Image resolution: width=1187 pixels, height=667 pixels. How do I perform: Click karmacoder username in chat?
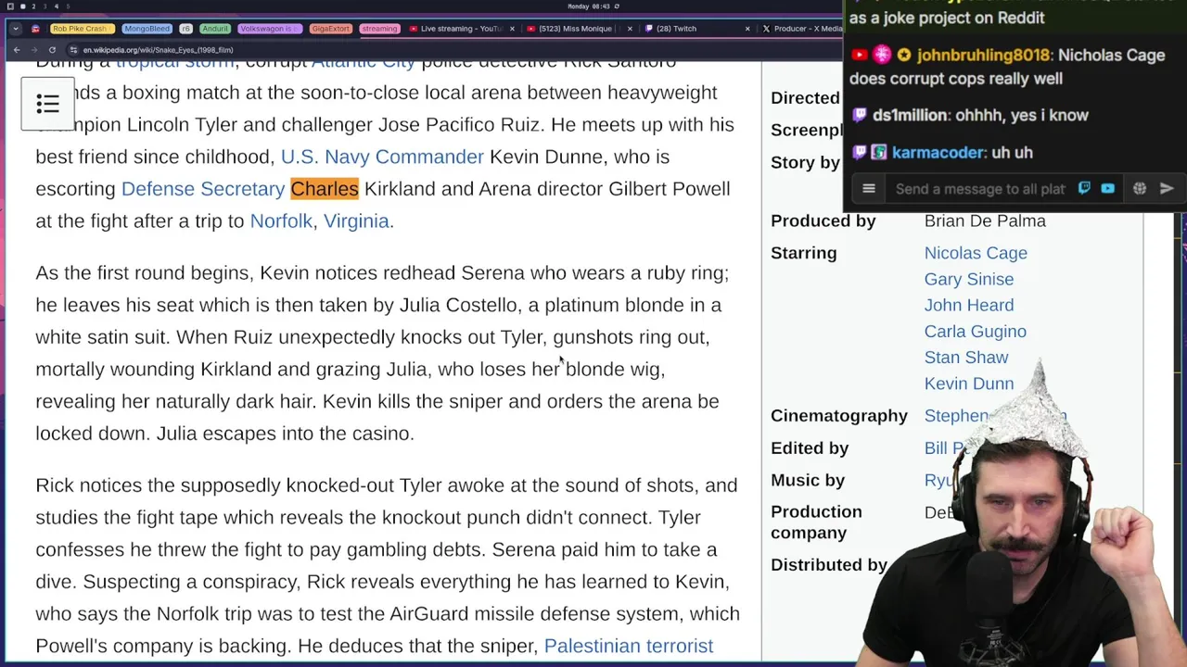938,152
